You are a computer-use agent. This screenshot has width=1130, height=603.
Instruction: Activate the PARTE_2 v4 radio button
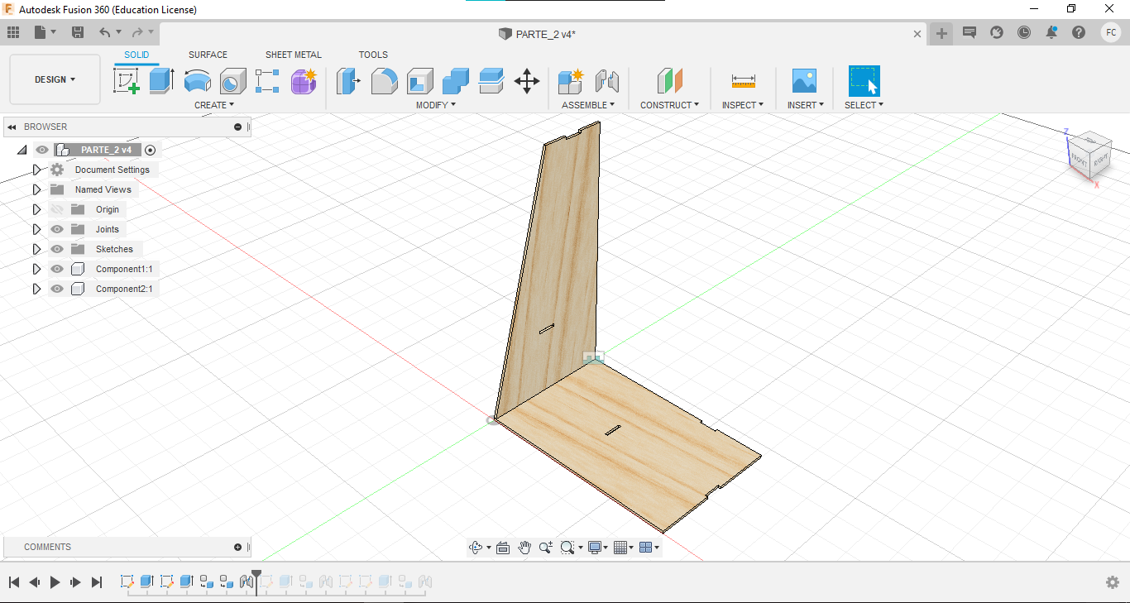[150, 150]
